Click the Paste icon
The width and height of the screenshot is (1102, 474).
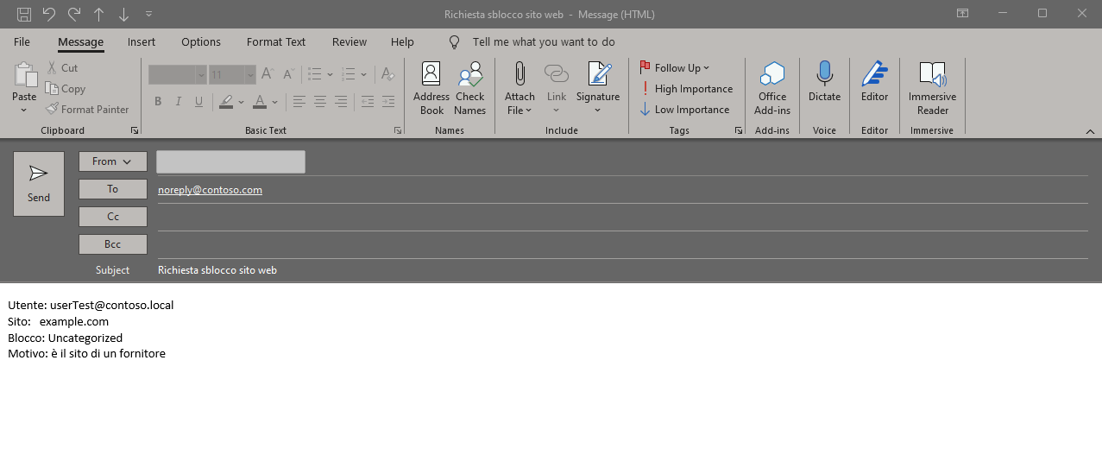pyautogui.click(x=24, y=77)
